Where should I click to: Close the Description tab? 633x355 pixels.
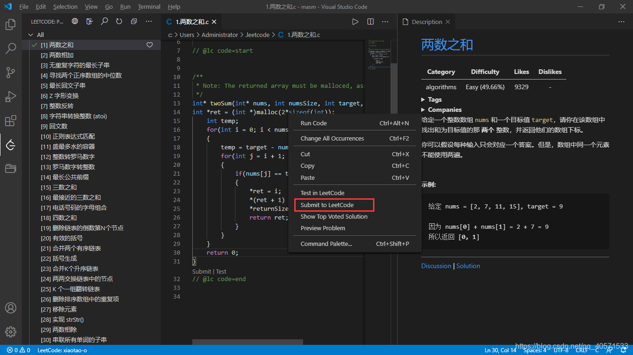pyautogui.click(x=448, y=22)
